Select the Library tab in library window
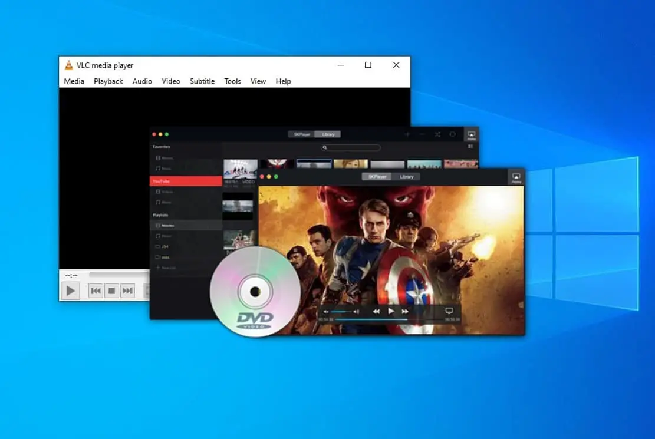The image size is (655, 439). [328, 134]
